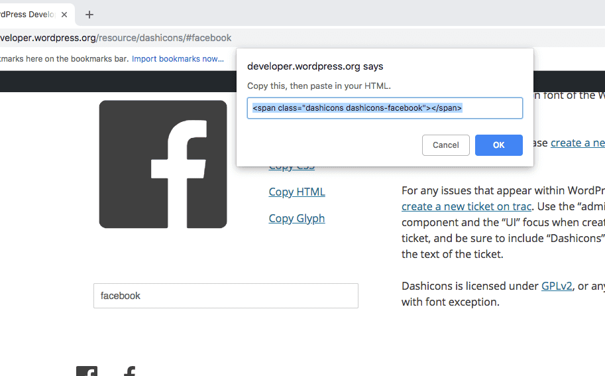This screenshot has height=376, width=605.
Task: Click the truncated 'create a ne' link
Action: point(577,143)
